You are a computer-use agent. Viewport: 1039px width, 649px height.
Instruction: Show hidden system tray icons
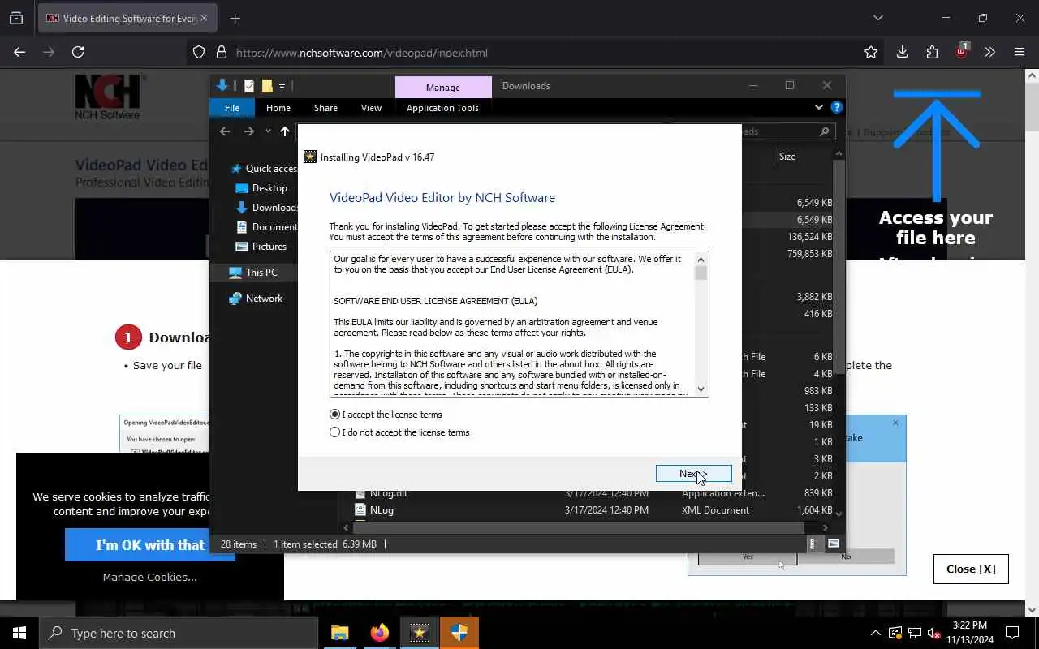tap(876, 633)
